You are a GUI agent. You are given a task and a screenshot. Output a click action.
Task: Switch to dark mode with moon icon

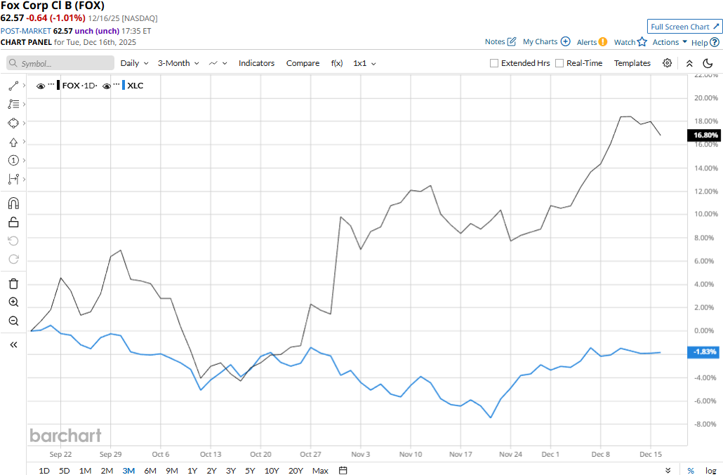point(708,63)
